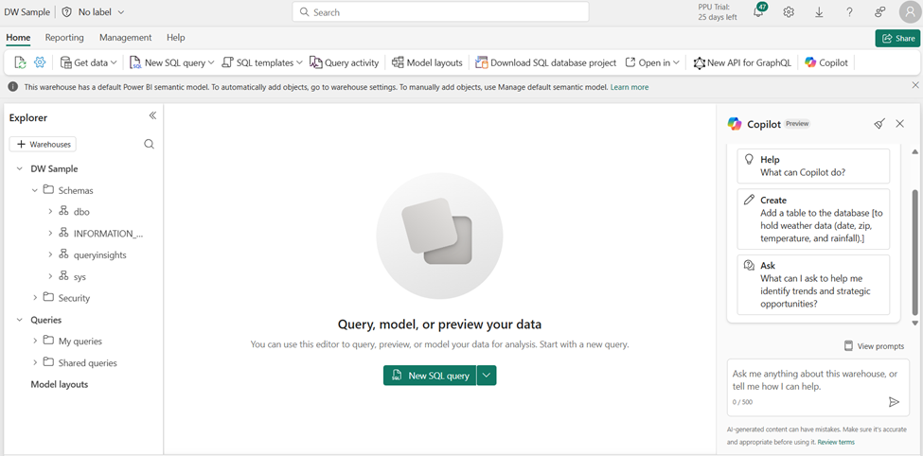Open the Help tab
The height and width of the screenshot is (456, 923).
pos(175,37)
